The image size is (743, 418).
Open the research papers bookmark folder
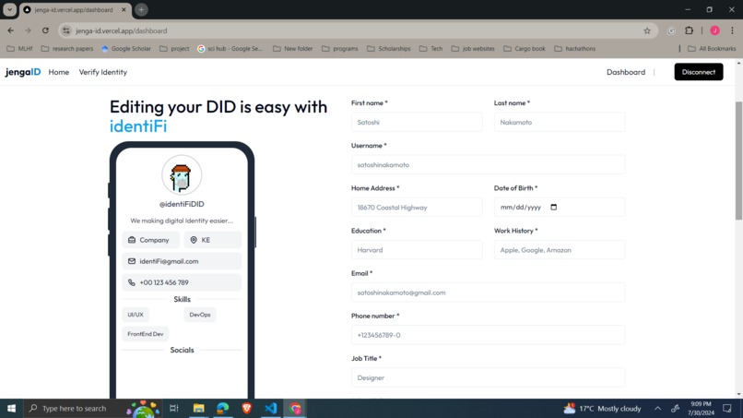point(66,48)
